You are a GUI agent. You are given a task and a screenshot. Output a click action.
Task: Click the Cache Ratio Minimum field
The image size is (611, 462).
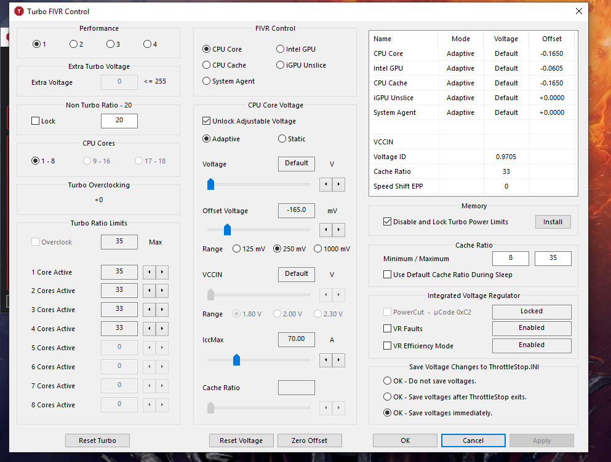click(511, 258)
